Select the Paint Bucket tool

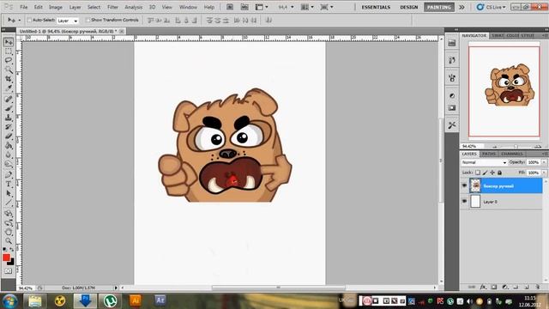9,145
